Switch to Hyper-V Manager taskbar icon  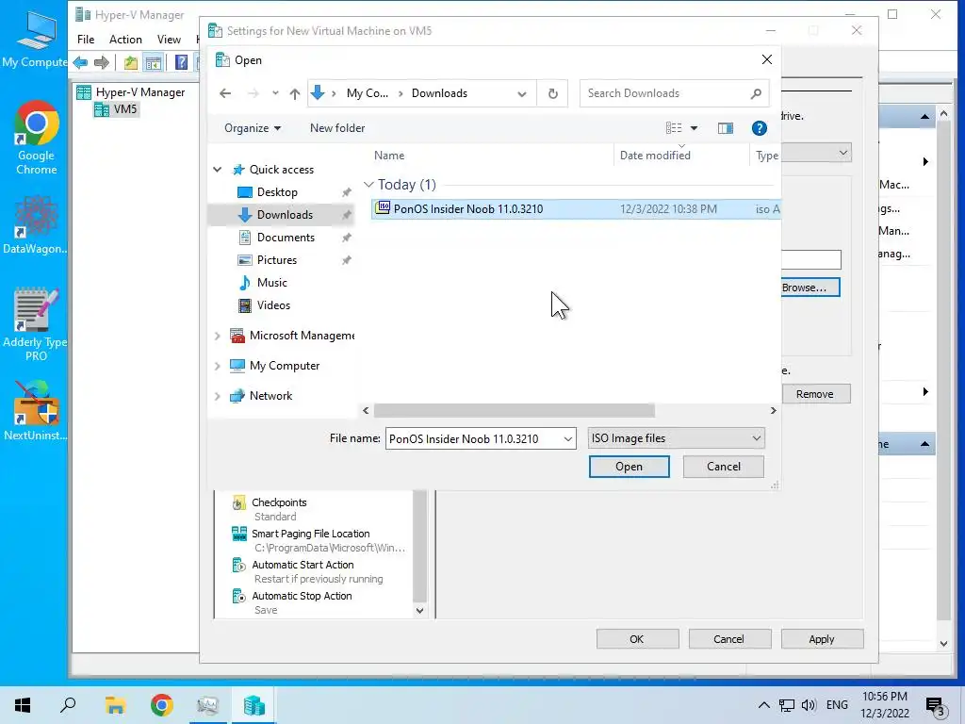(254, 705)
